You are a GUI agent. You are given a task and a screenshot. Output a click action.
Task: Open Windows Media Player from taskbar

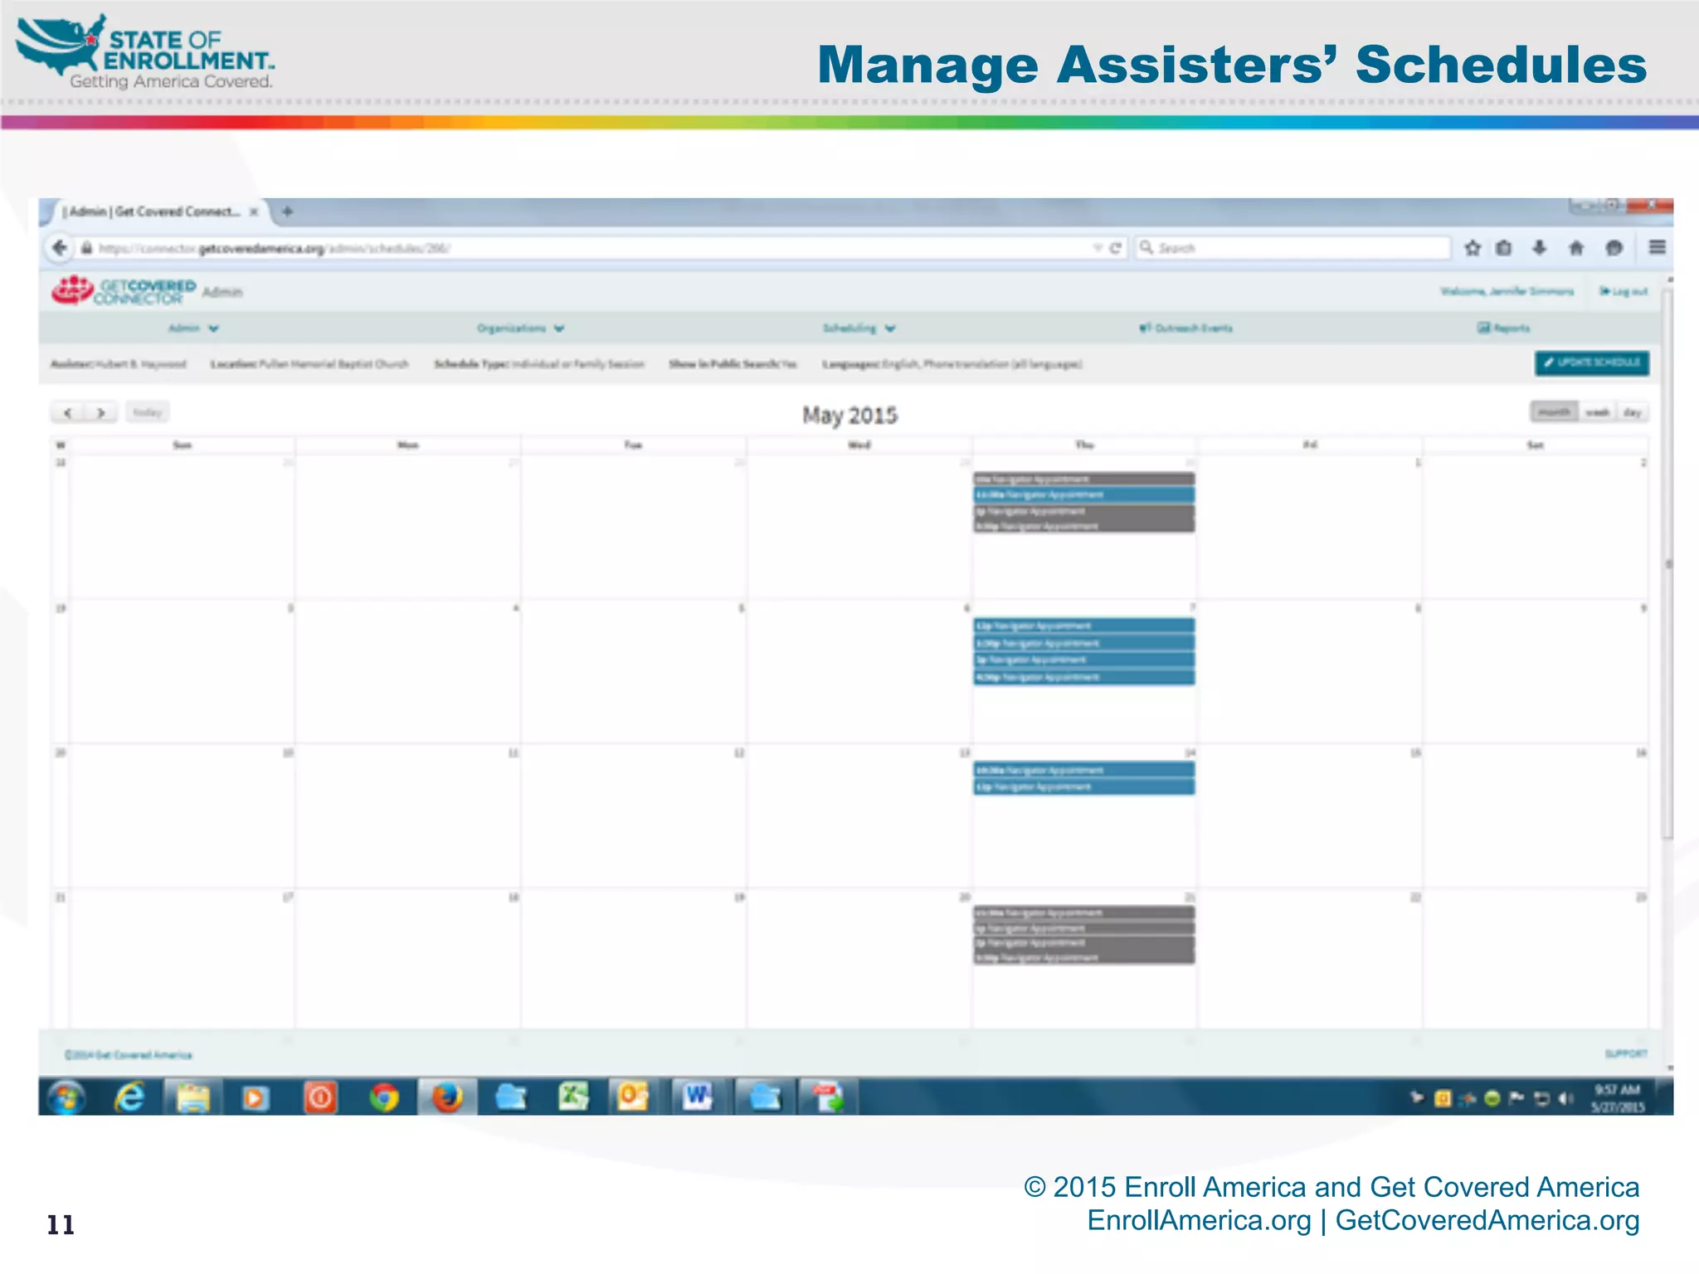pyautogui.click(x=256, y=1097)
